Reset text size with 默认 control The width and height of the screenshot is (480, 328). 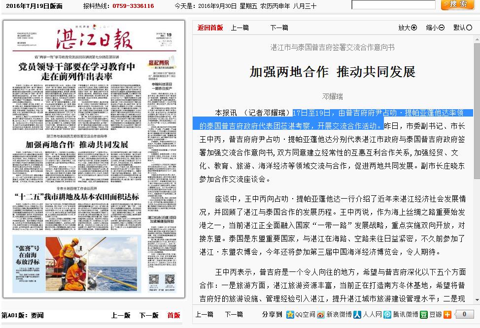[463, 28]
